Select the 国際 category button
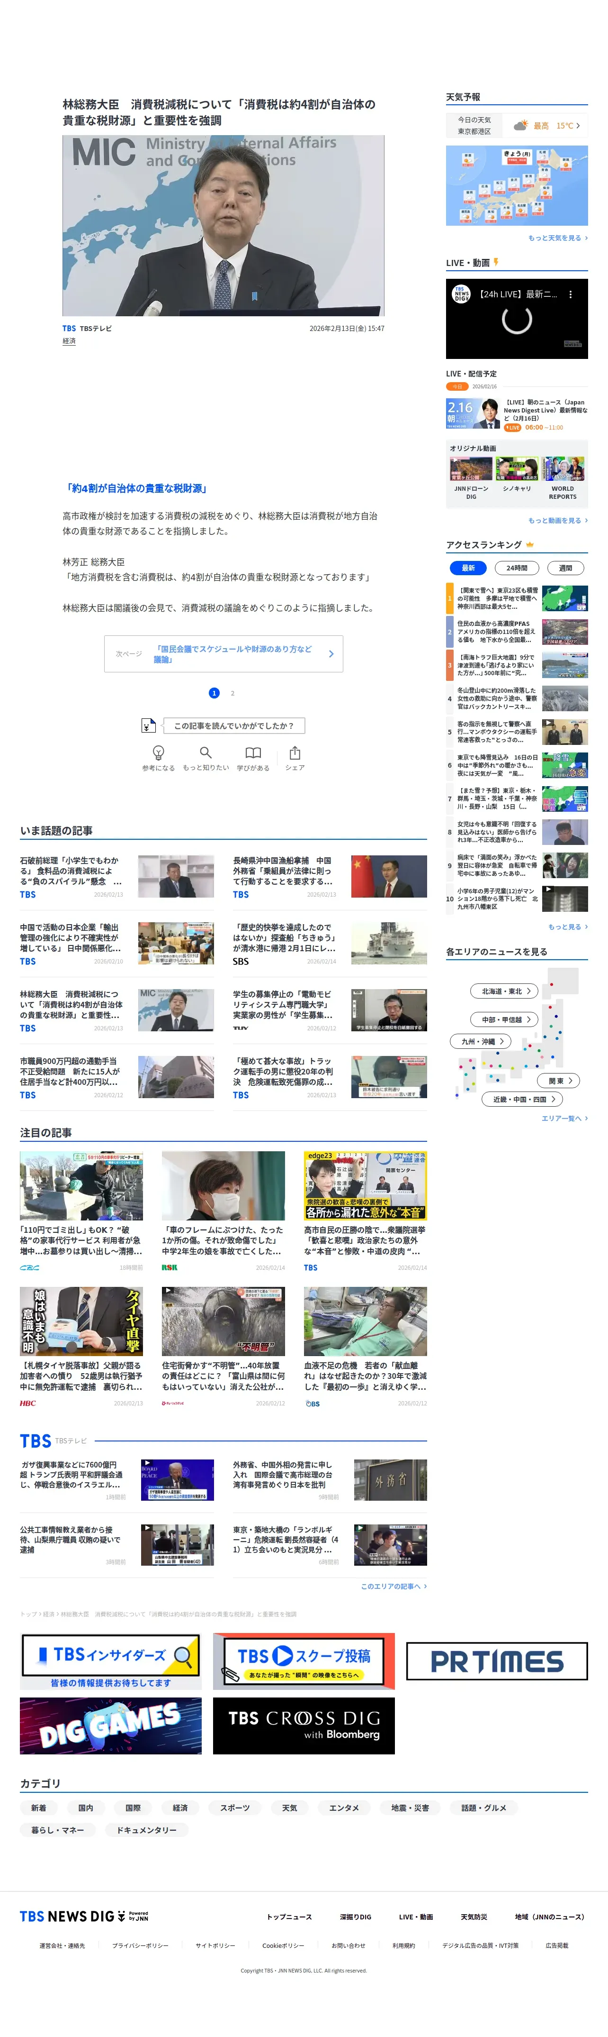The width and height of the screenshot is (608, 2037). (134, 1808)
